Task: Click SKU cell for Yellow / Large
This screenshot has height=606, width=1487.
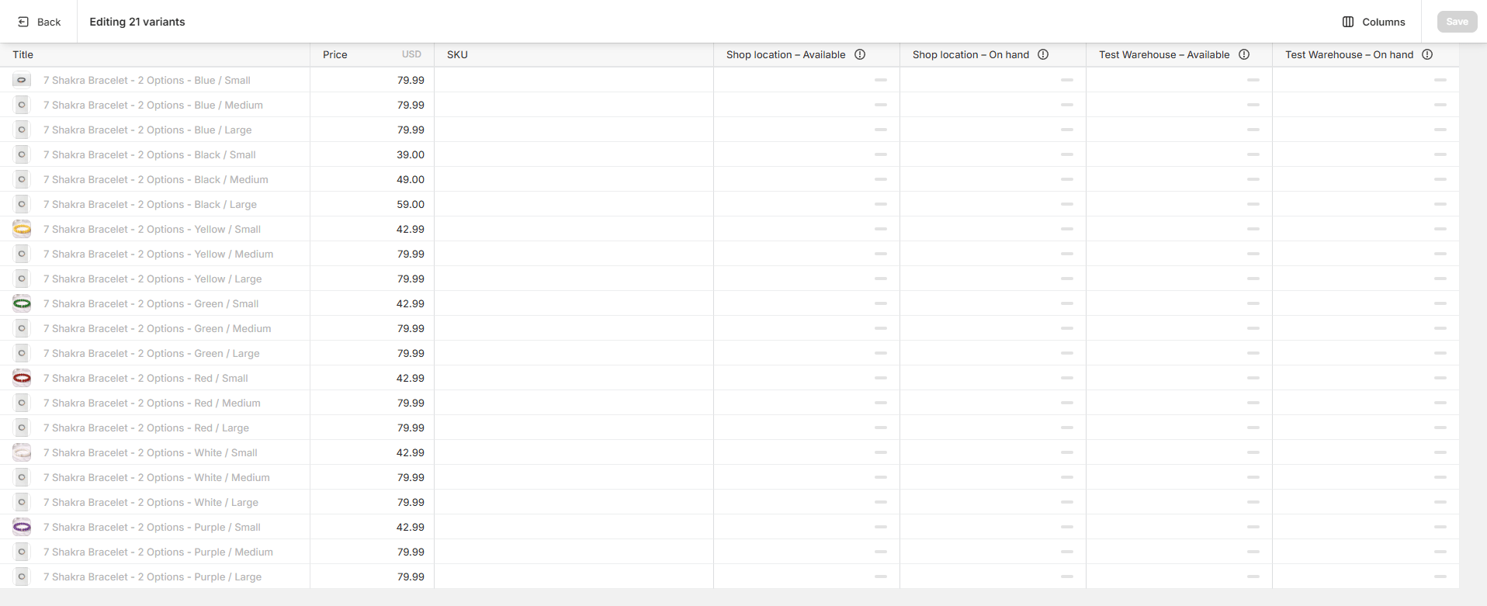Action: tap(574, 279)
